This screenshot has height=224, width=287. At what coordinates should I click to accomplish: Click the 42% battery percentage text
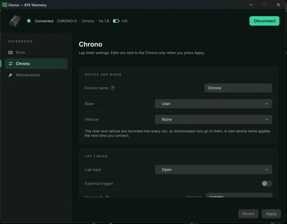point(124,21)
